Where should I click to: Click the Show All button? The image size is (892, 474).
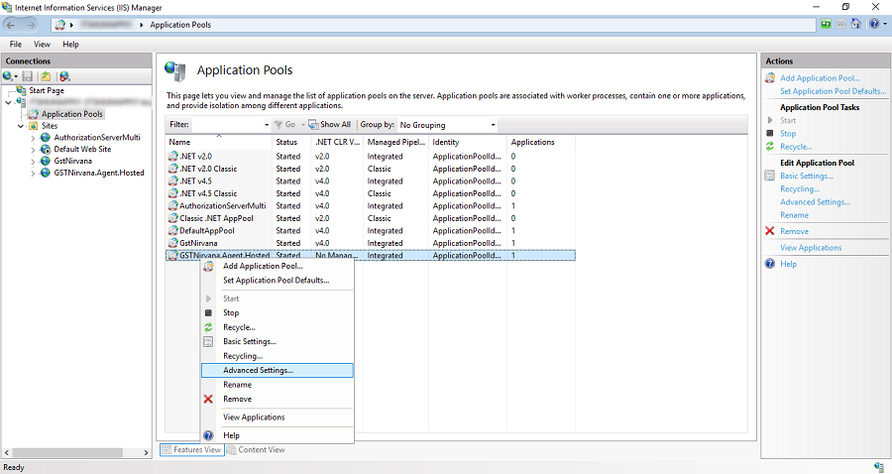(329, 125)
